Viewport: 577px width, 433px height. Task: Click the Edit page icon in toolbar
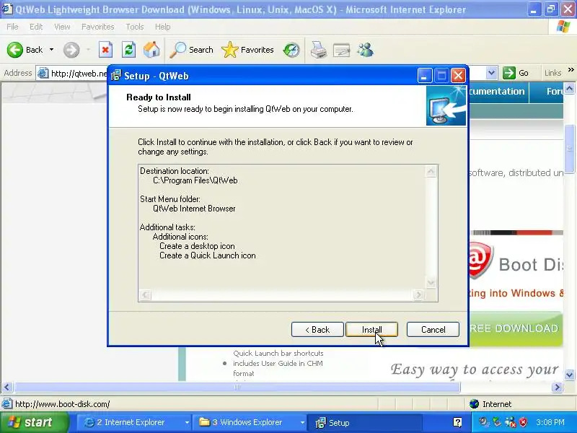[341, 51]
